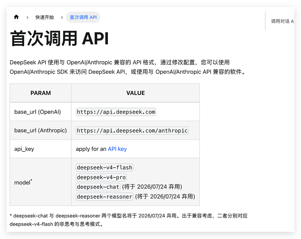This screenshot has width=301, height=239.
Task: Click the intro paragraph starting with DeepSeek API
Action: click(128, 67)
